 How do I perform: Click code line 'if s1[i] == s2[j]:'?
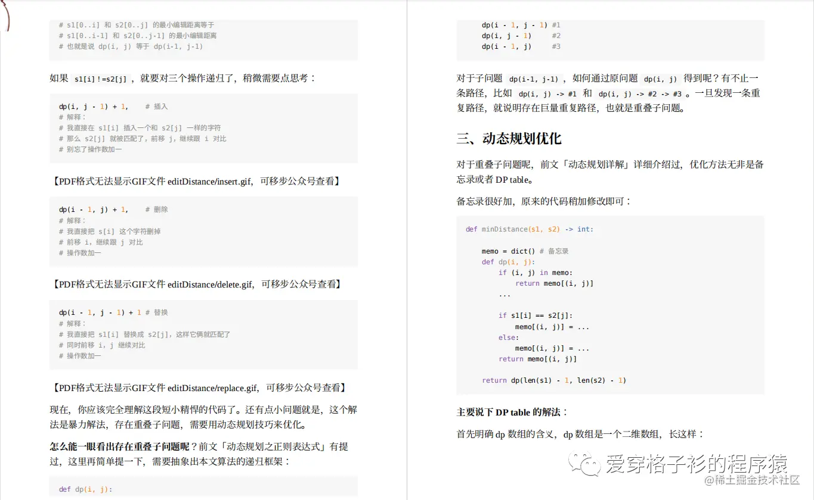coord(535,316)
